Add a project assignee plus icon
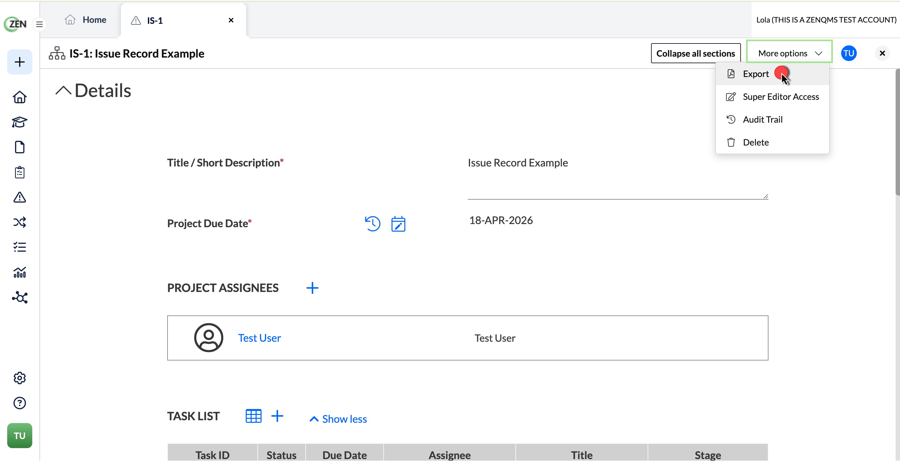The width and height of the screenshot is (900, 465). pyautogui.click(x=312, y=288)
